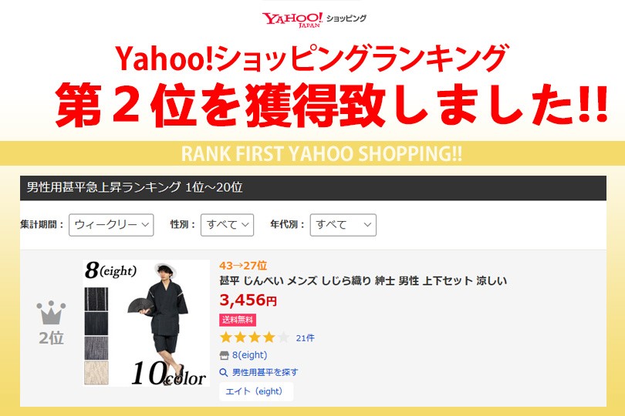The image size is (625, 416).
Task: Expand the 年代別 すべて dropdown
Action: (343, 225)
